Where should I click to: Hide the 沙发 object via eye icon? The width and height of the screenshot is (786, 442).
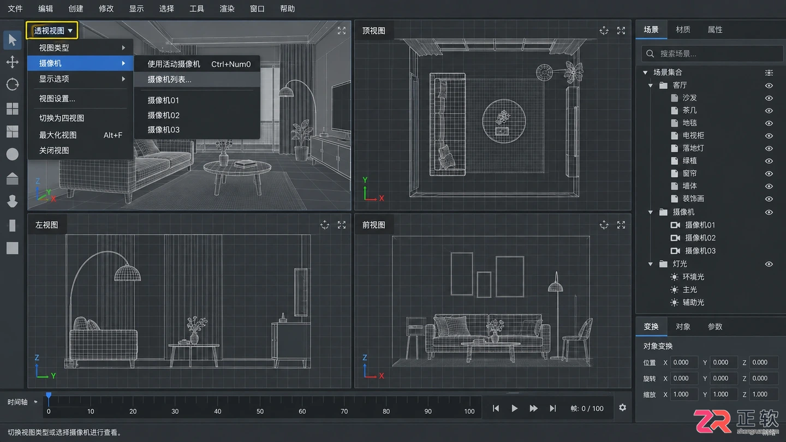tap(769, 98)
